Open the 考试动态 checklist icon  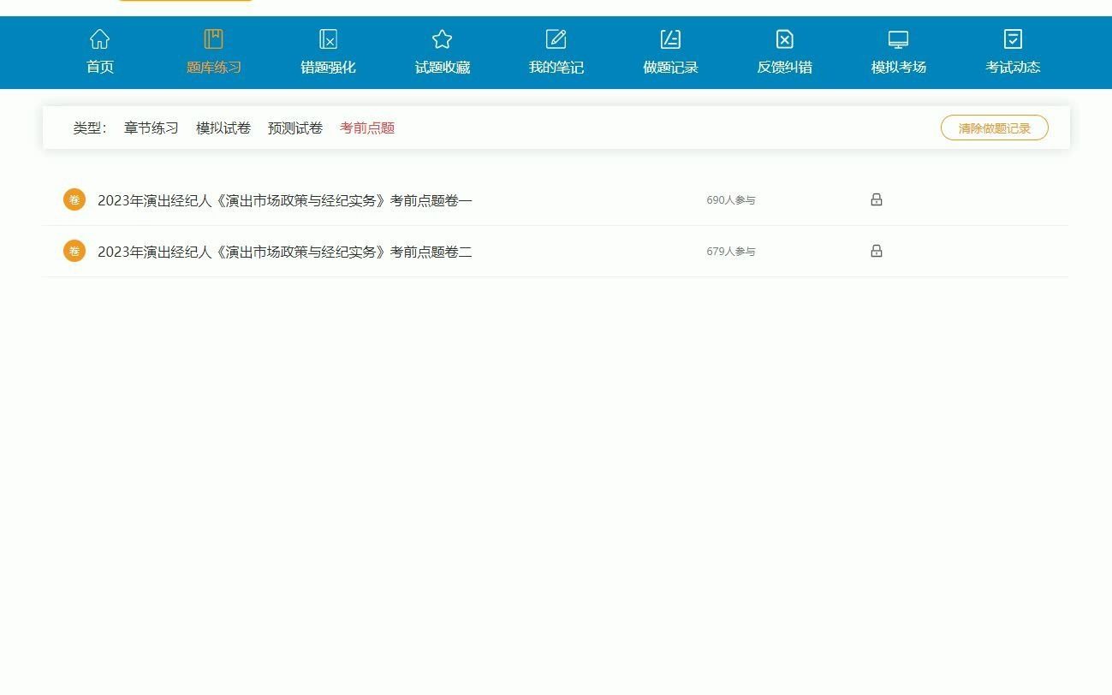[1013, 39]
